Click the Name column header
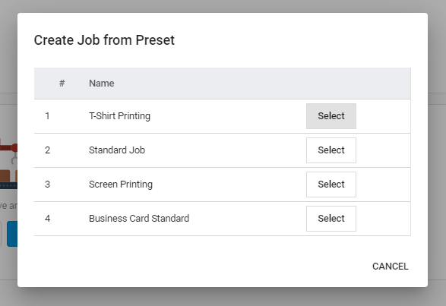The width and height of the screenshot is (446, 306). (102, 84)
